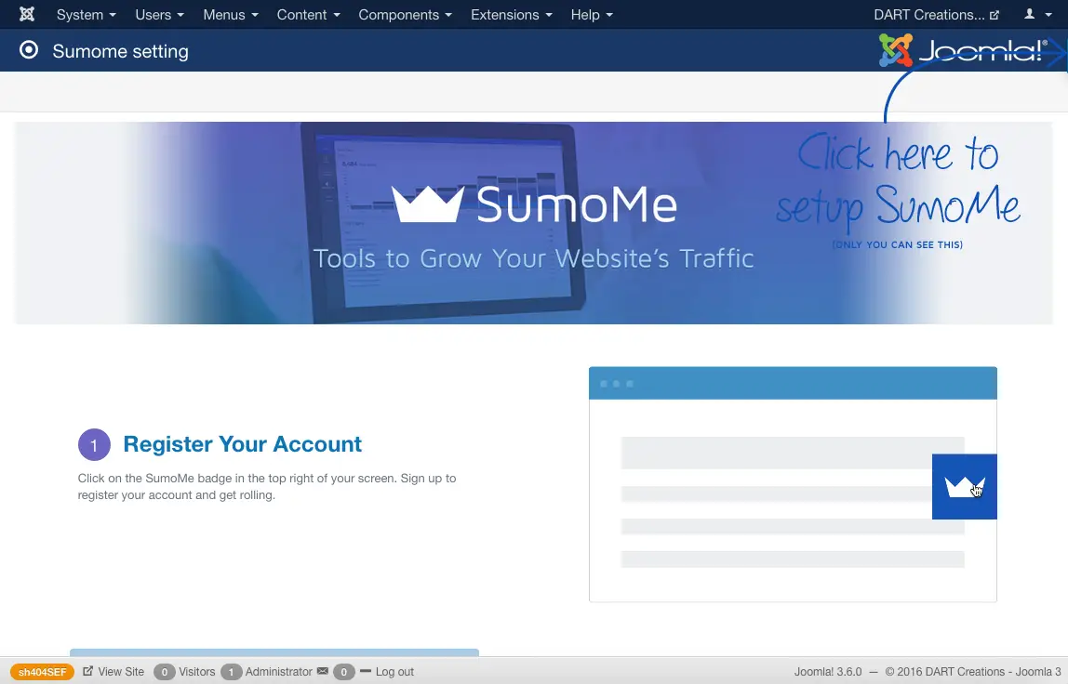1068x684 pixels.
Task: Click the messages count badge showing 0
Action: coord(344,672)
